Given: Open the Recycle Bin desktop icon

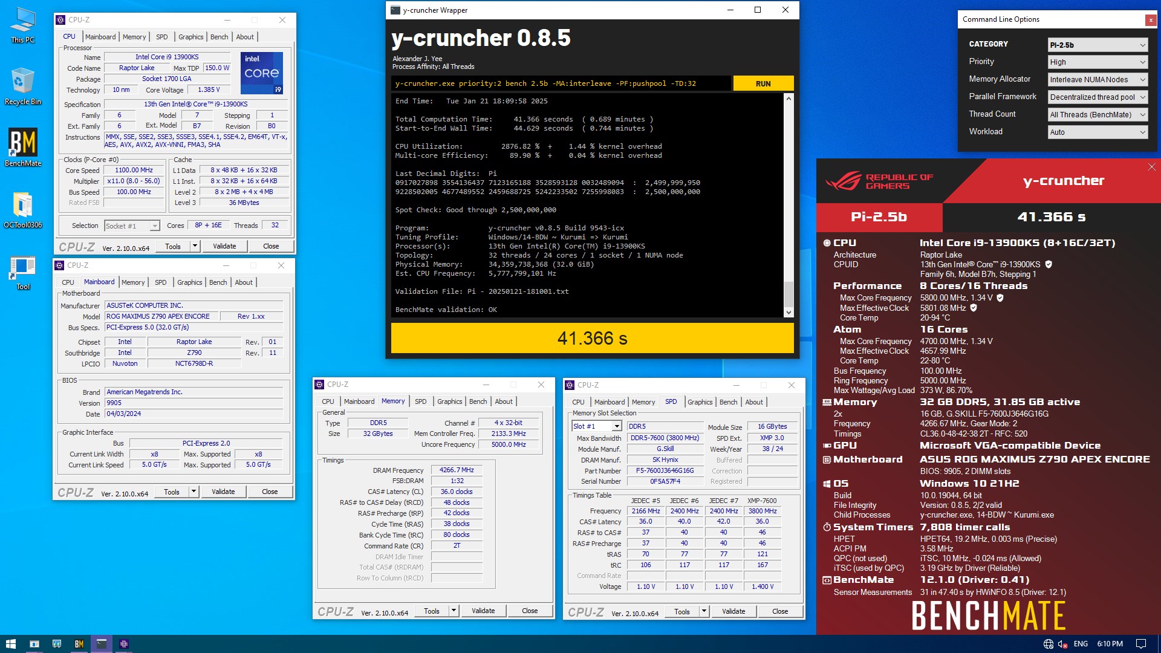Looking at the screenshot, I should [x=23, y=86].
